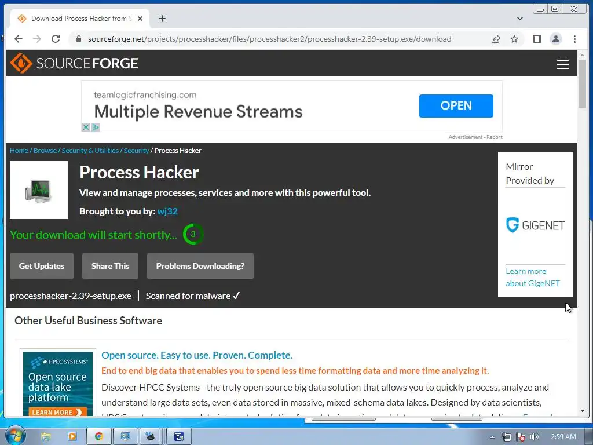Screen dimensions: 593x445
Task: Click the SourceForge logo
Action: click(x=74, y=63)
